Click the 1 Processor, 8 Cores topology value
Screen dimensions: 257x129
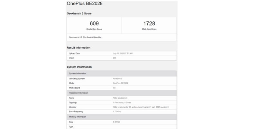pos(122,103)
